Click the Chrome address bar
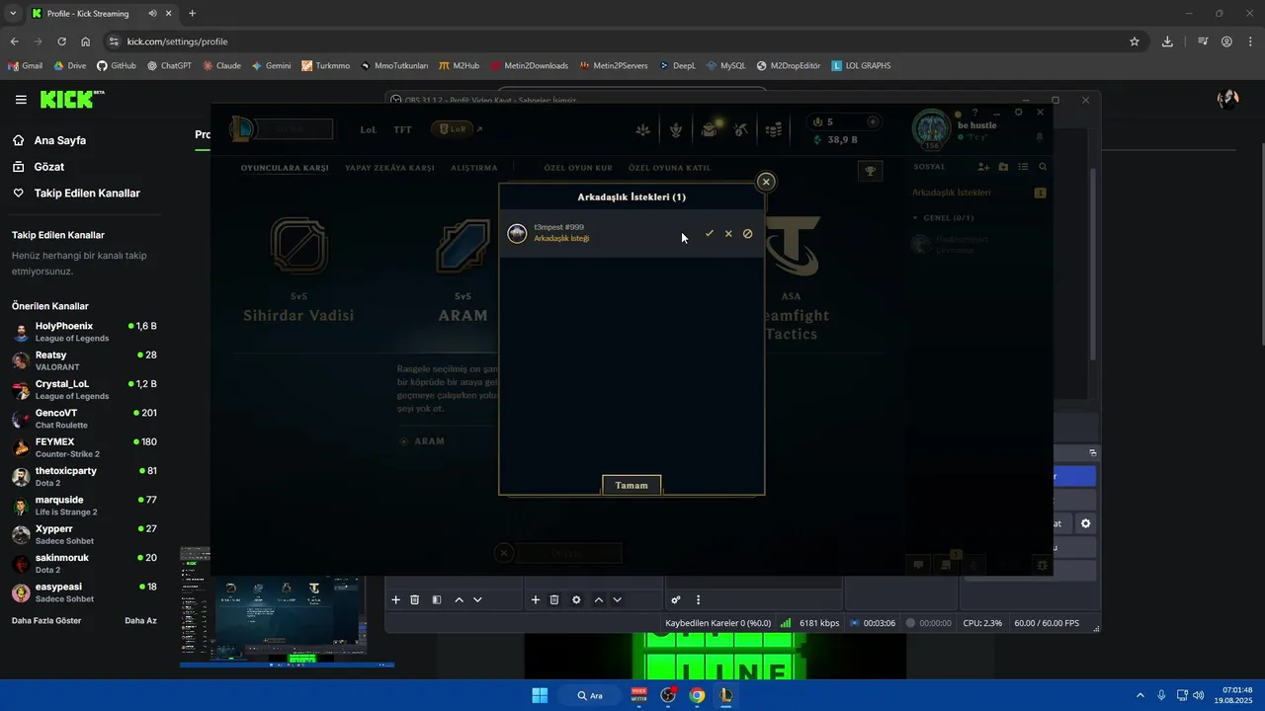Screen dimensions: 1265x711 627,41
